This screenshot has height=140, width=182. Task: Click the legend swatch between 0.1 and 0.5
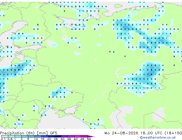pos(5,136)
